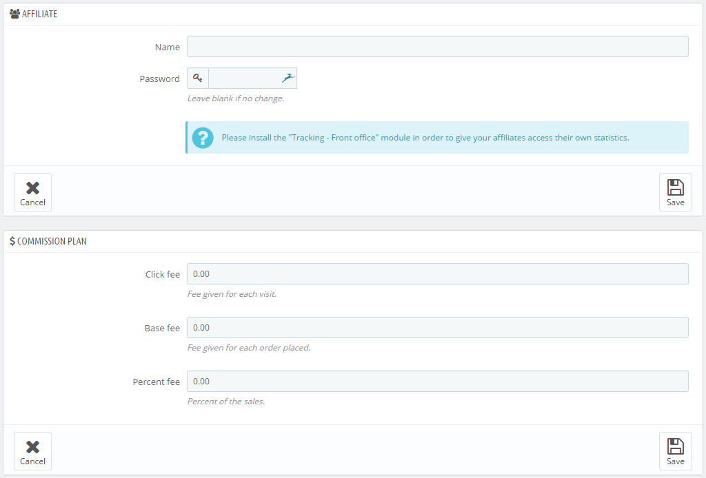This screenshot has height=478, width=706.
Task: Click the "Fee given for each visit" hint
Action: [x=232, y=294]
